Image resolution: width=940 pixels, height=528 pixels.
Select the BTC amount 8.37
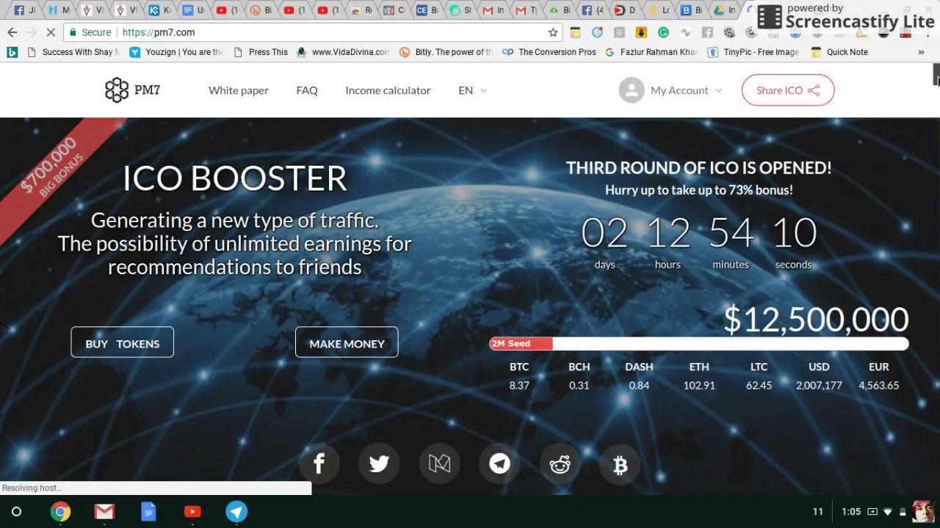[x=519, y=385]
